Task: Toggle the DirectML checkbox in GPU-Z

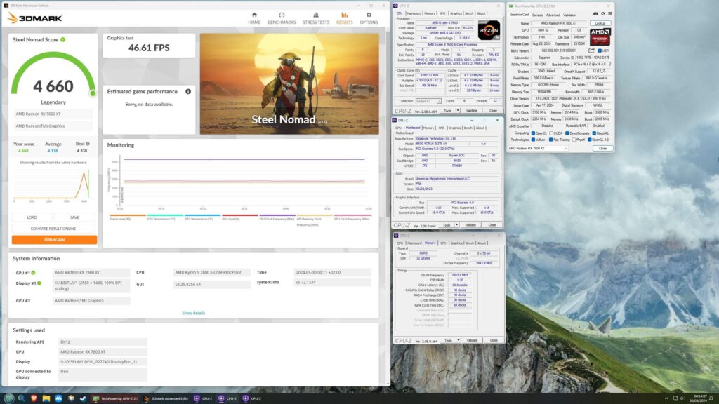Action: point(594,133)
